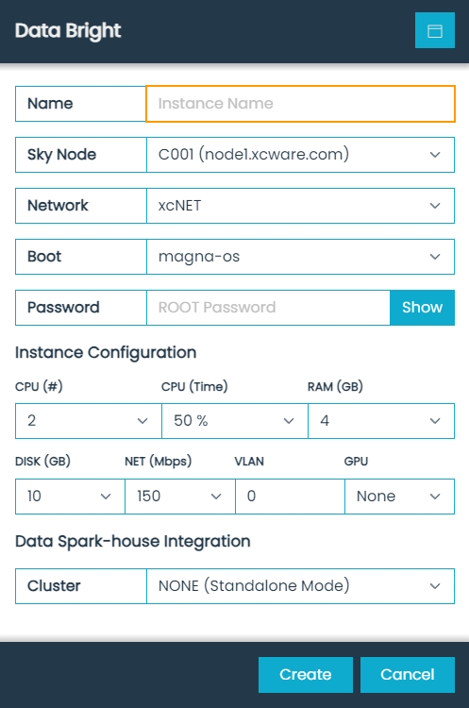Open the CPU (Time) dropdown showing 50 %

point(235,421)
